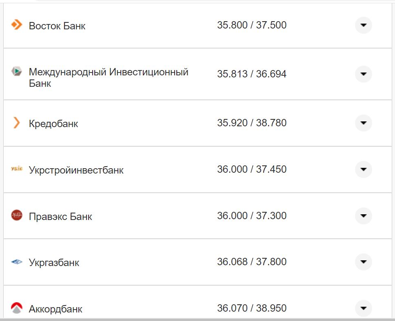Click the red Аккордбанк logo icon

[x=16, y=308]
